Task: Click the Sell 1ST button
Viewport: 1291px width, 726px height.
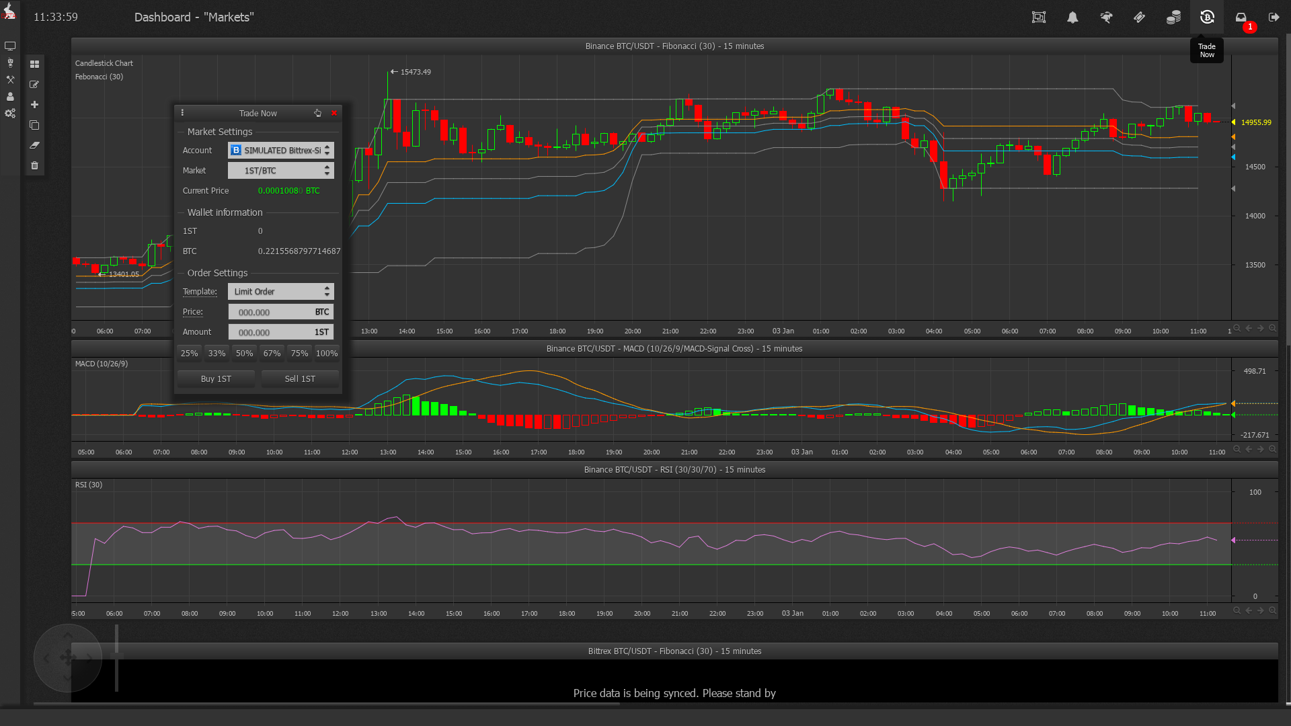Action: coord(300,379)
